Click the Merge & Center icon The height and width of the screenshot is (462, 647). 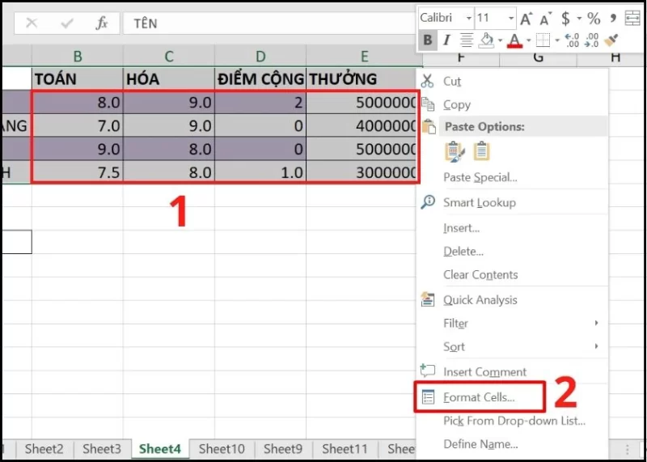pos(632,18)
